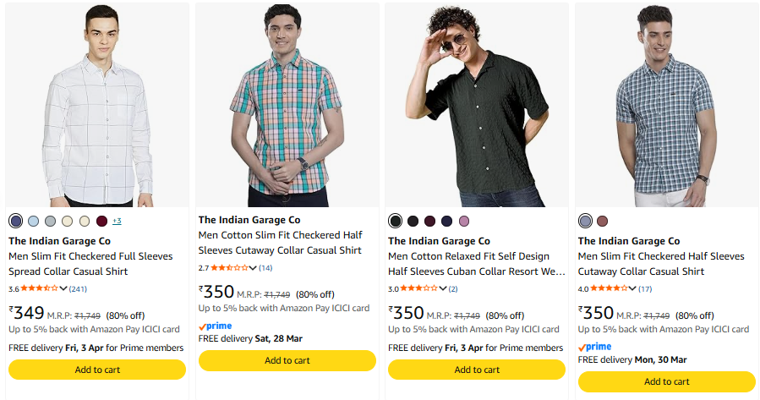Choose the brown swatch on fourth shirt

tap(602, 221)
